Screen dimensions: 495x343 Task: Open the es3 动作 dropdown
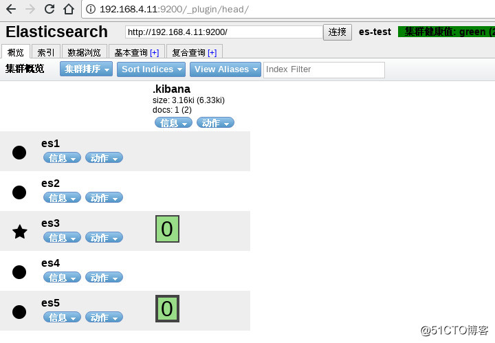pos(104,238)
